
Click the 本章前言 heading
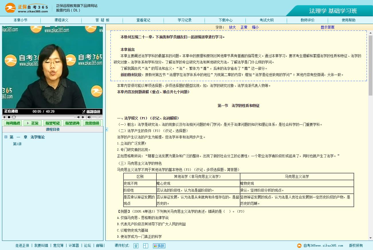click(127, 49)
